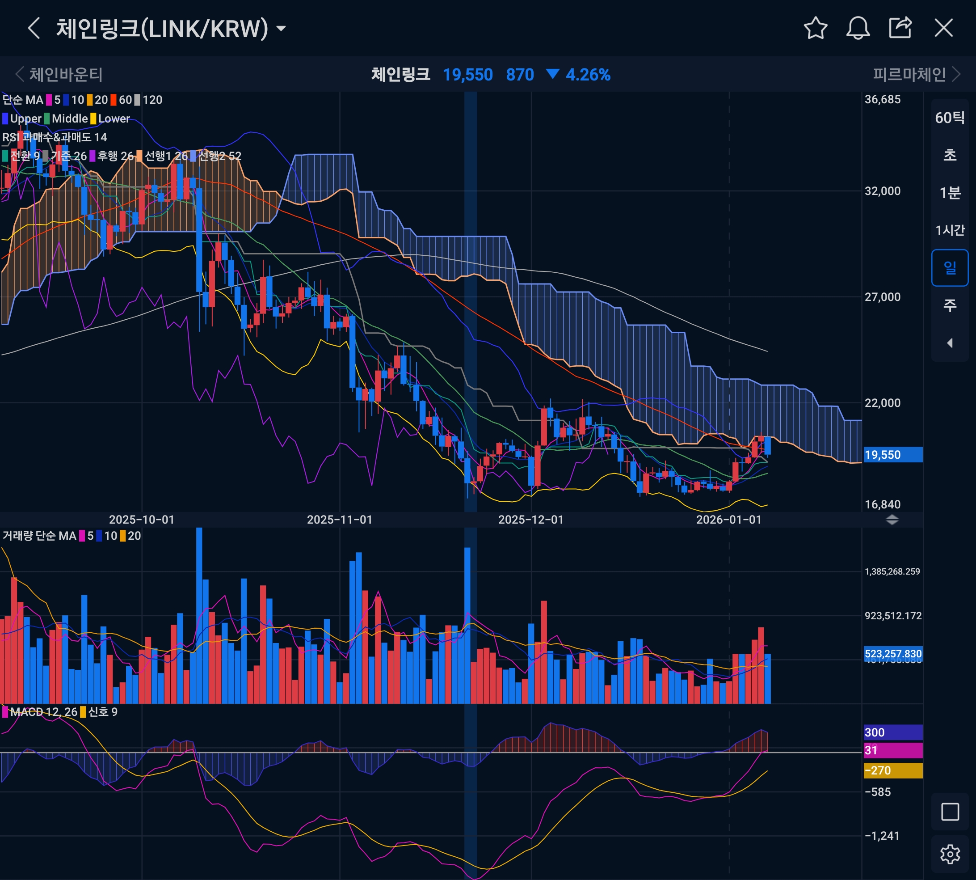Select the 일 daily interval
The image size is (976, 880).
tap(950, 268)
